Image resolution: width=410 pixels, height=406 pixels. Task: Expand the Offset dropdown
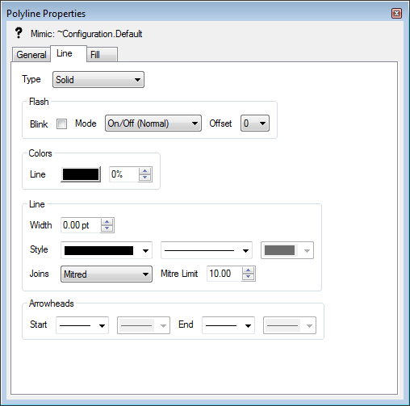[255, 123]
